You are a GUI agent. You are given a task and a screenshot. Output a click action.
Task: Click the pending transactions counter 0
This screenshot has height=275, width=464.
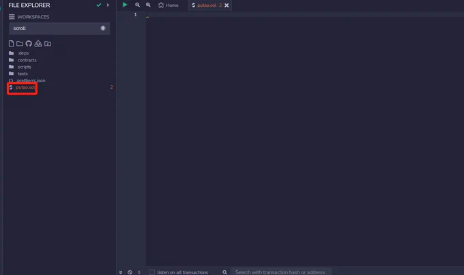click(139, 272)
